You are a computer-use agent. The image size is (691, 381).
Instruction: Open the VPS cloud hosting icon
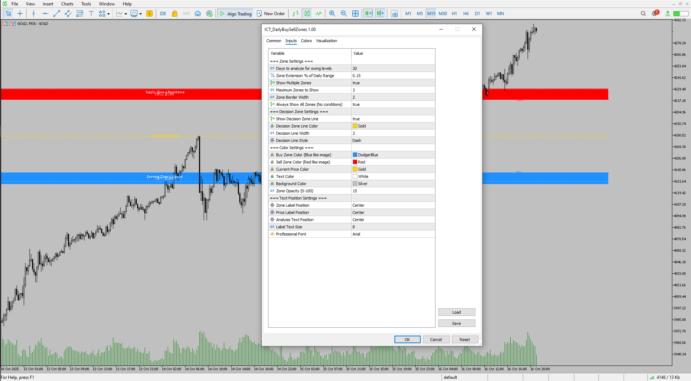pos(198,14)
